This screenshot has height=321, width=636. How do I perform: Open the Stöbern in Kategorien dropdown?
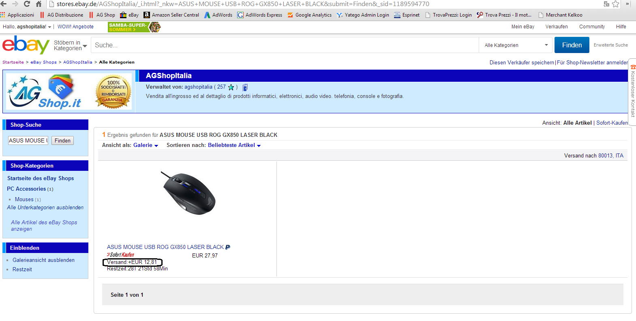(x=70, y=45)
